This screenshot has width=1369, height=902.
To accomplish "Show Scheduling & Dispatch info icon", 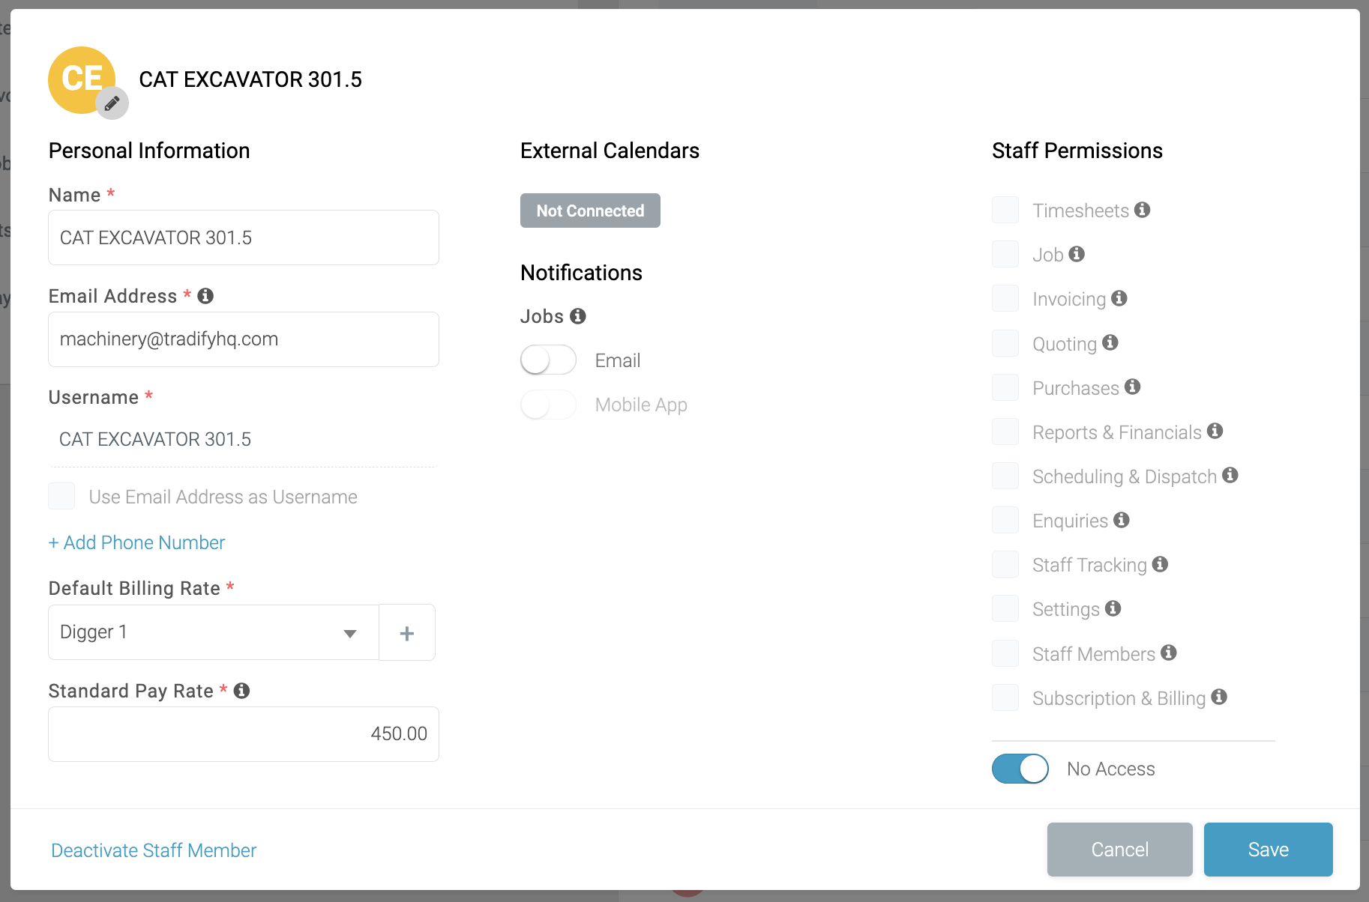I will 1230,475.
